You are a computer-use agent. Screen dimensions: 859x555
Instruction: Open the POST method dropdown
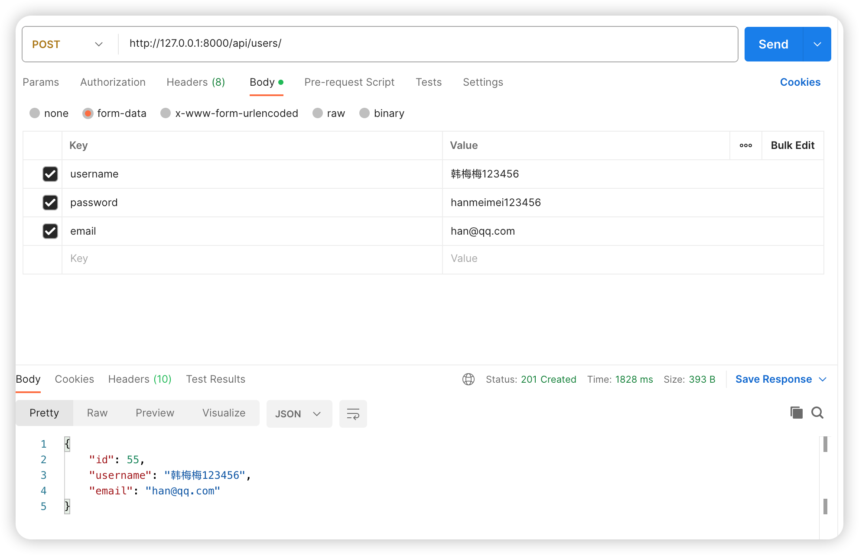(x=68, y=44)
